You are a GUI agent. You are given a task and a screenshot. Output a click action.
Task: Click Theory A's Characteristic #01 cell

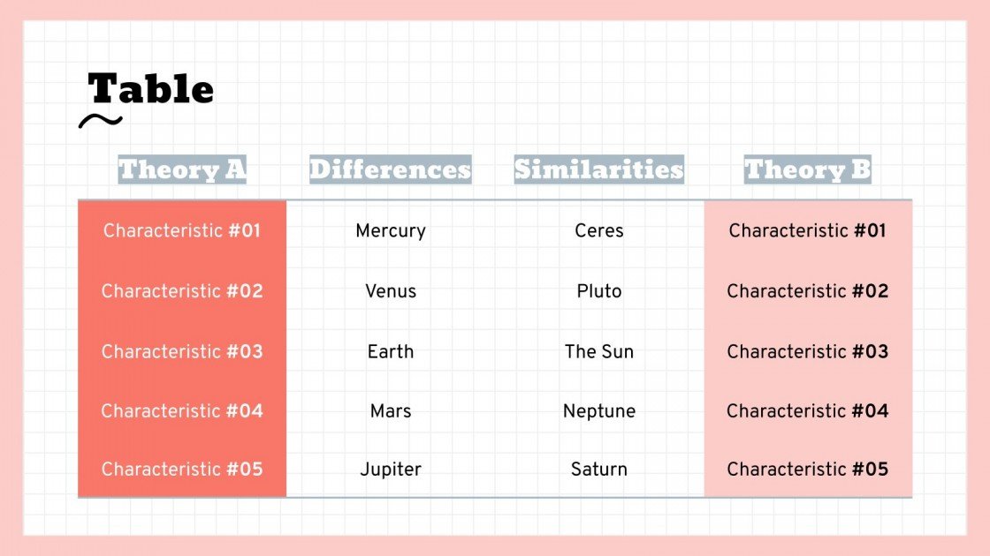(182, 231)
